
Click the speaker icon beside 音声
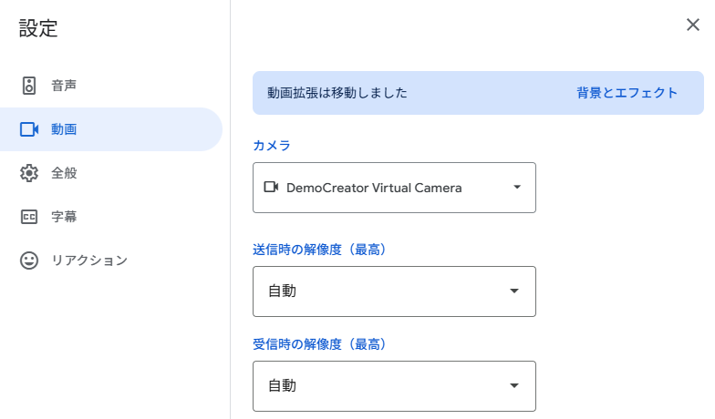29,86
